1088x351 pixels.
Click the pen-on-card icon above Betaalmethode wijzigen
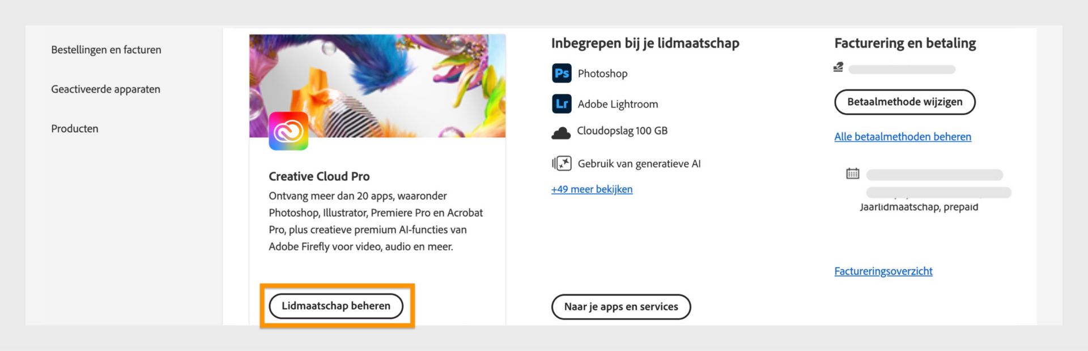[839, 67]
